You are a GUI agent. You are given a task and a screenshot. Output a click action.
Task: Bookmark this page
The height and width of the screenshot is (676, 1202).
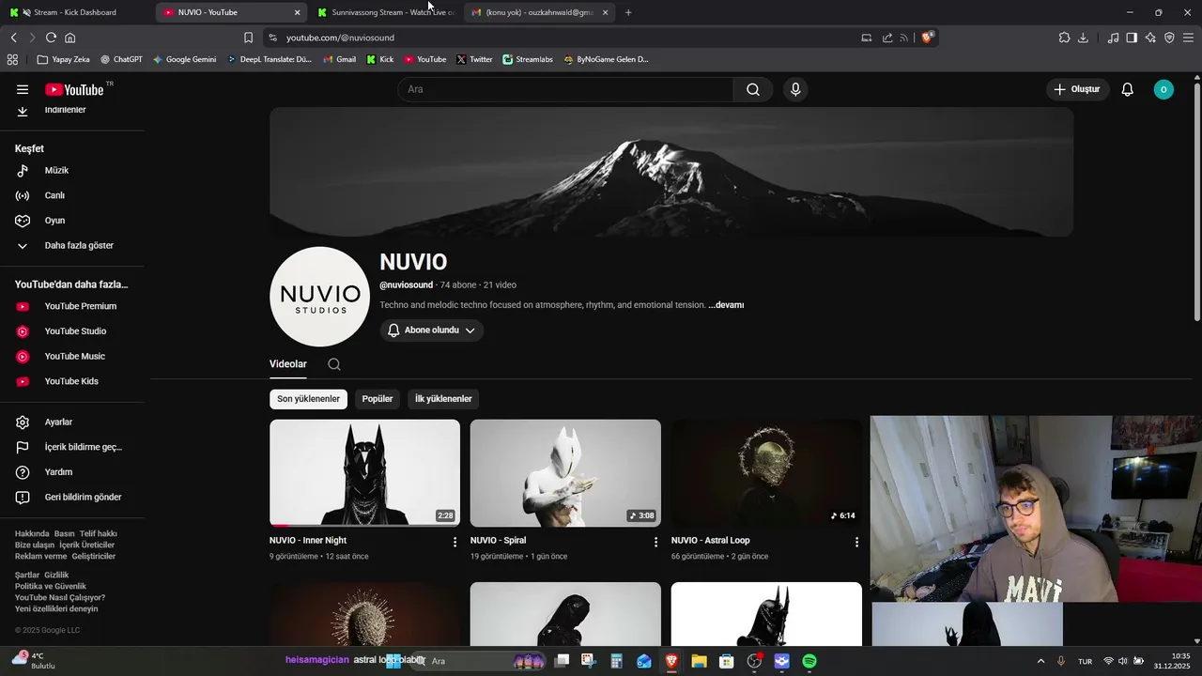tap(248, 38)
